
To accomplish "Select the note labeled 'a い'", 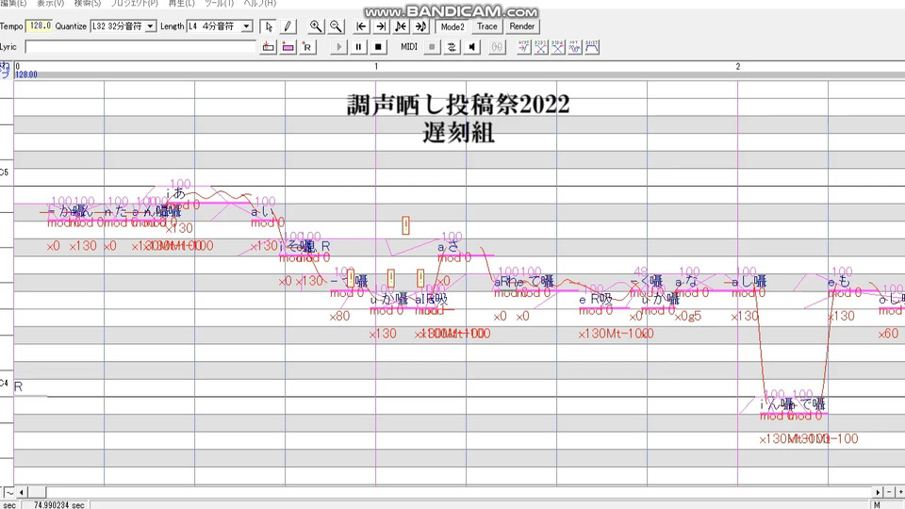I will [263, 212].
